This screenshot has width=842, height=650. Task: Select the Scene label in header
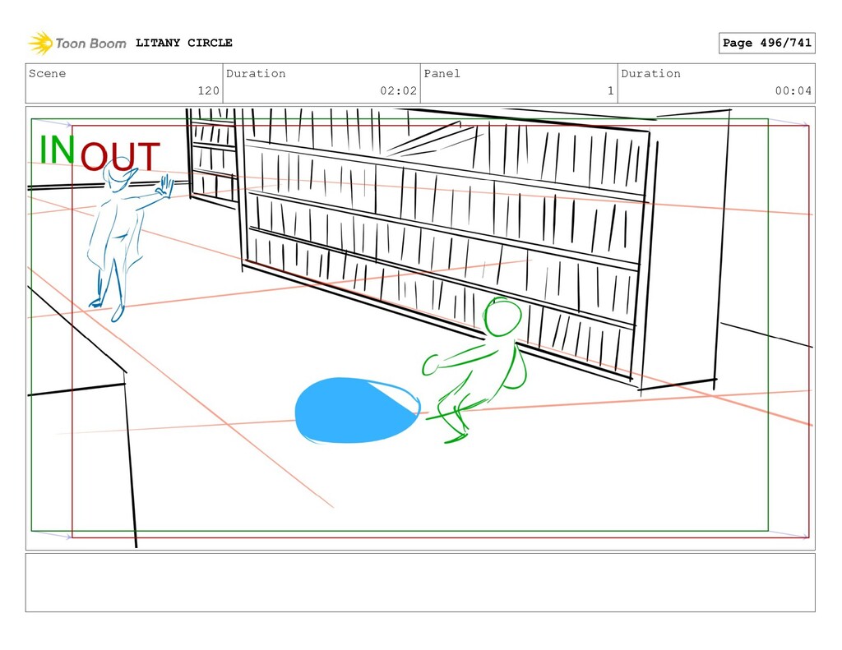[x=47, y=73]
